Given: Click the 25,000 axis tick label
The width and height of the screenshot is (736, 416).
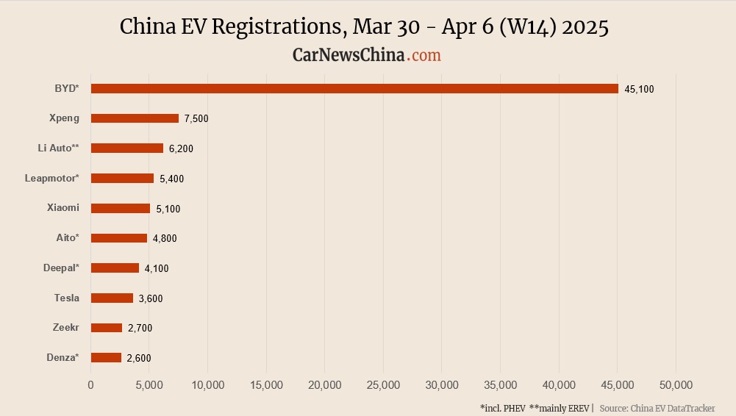Looking at the screenshot, I should [x=383, y=385].
